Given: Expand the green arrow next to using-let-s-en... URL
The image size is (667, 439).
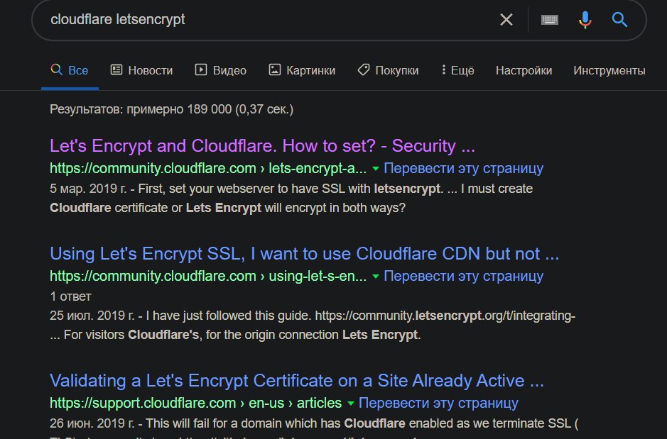Looking at the screenshot, I should pyautogui.click(x=376, y=277).
